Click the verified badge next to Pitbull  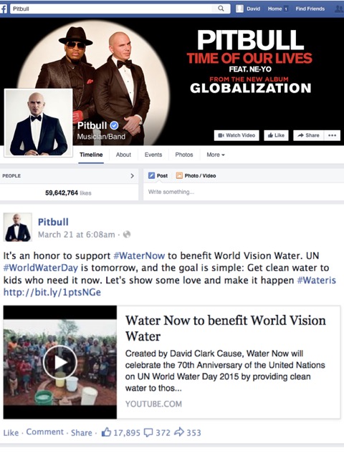[114, 126]
